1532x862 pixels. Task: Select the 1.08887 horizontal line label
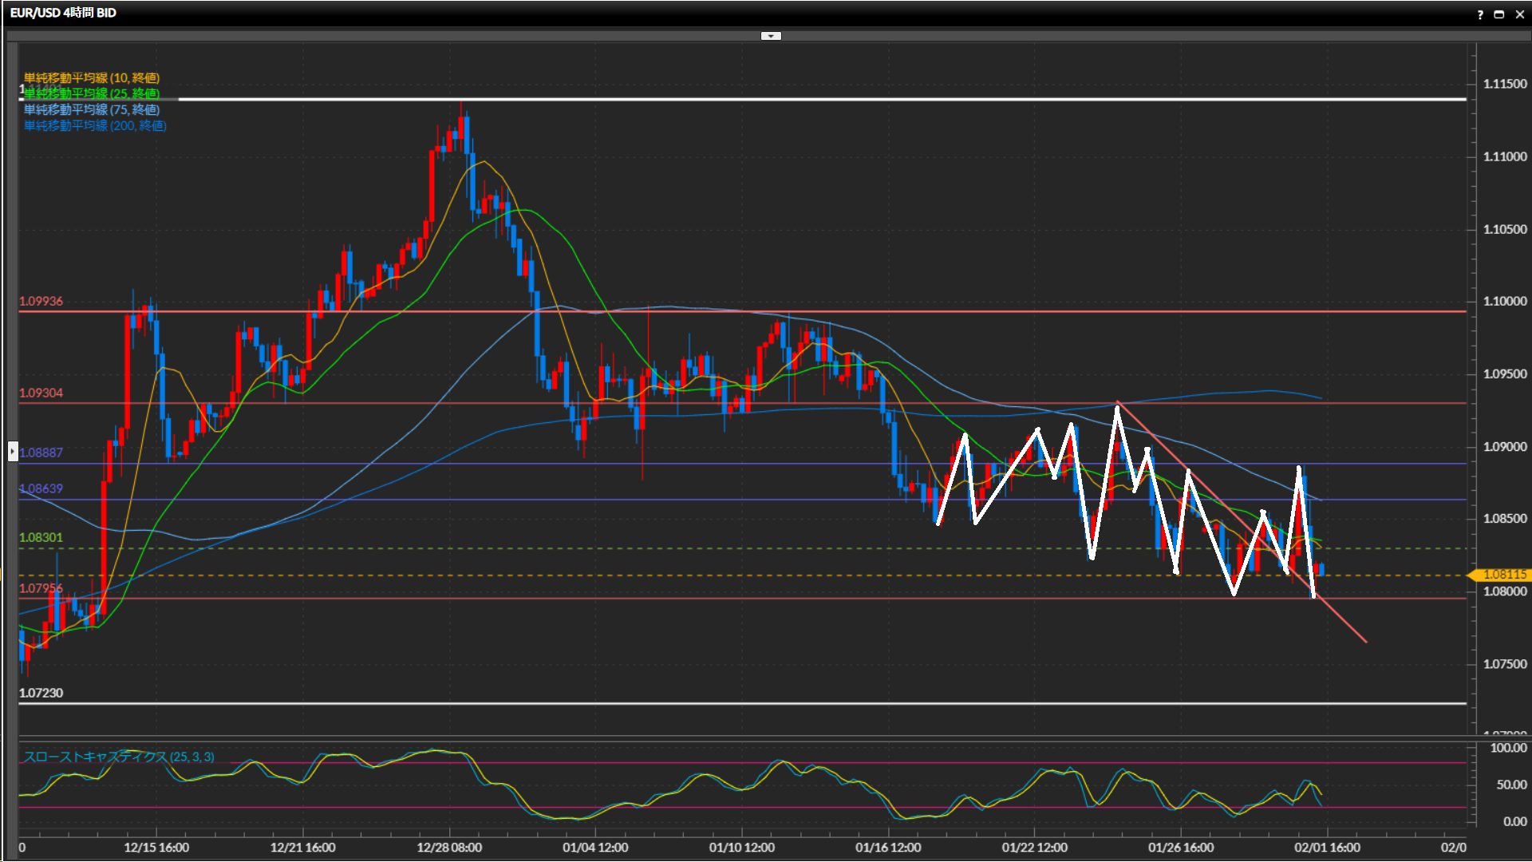pyautogui.click(x=41, y=453)
